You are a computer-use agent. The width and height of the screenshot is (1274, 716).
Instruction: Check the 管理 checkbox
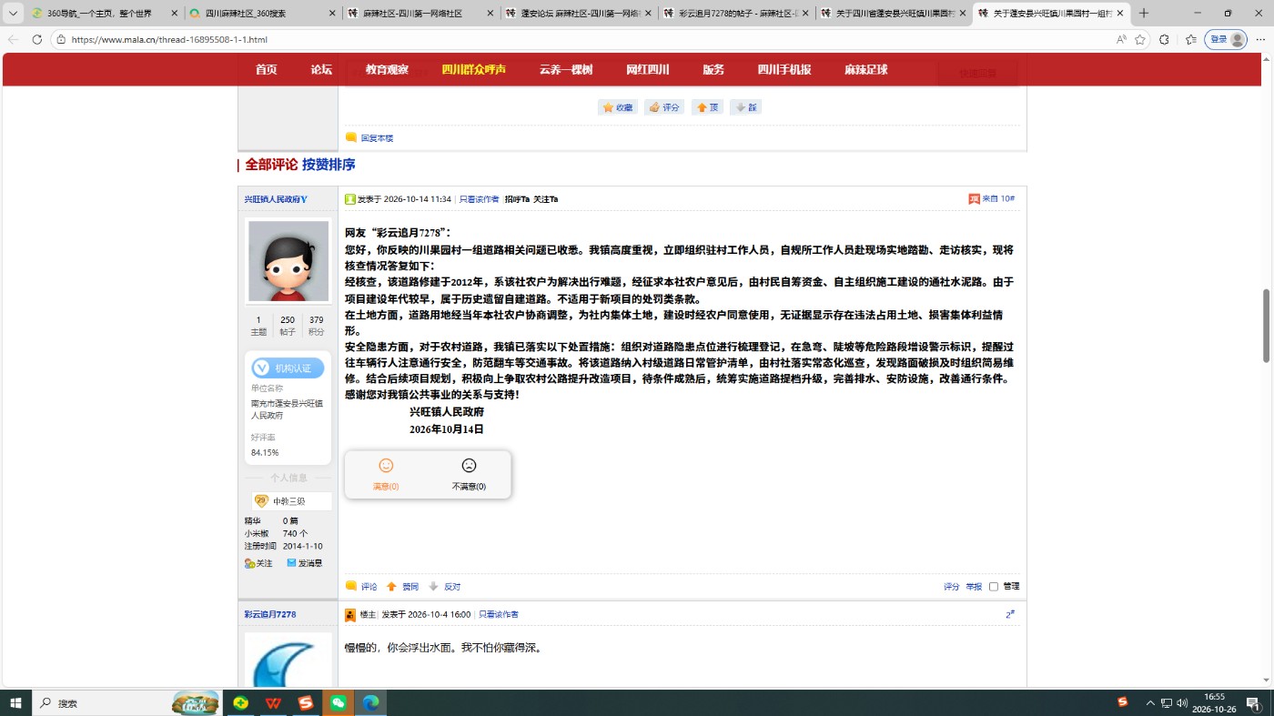click(x=994, y=587)
